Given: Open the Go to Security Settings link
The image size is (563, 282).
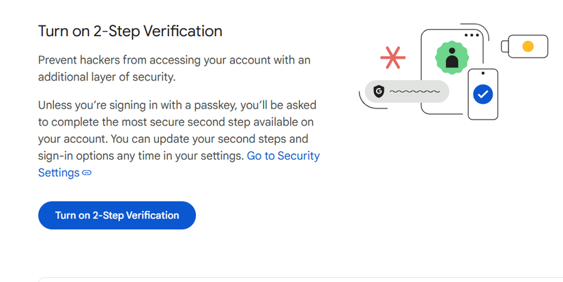Looking at the screenshot, I should click(x=283, y=156).
